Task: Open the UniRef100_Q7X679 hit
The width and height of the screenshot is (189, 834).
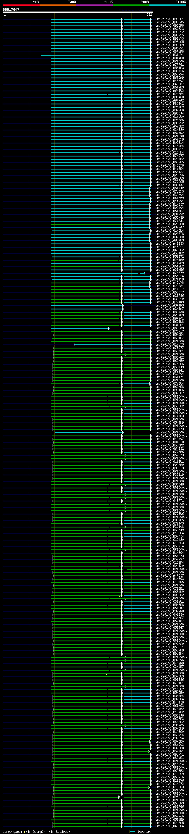Action: coord(169,273)
